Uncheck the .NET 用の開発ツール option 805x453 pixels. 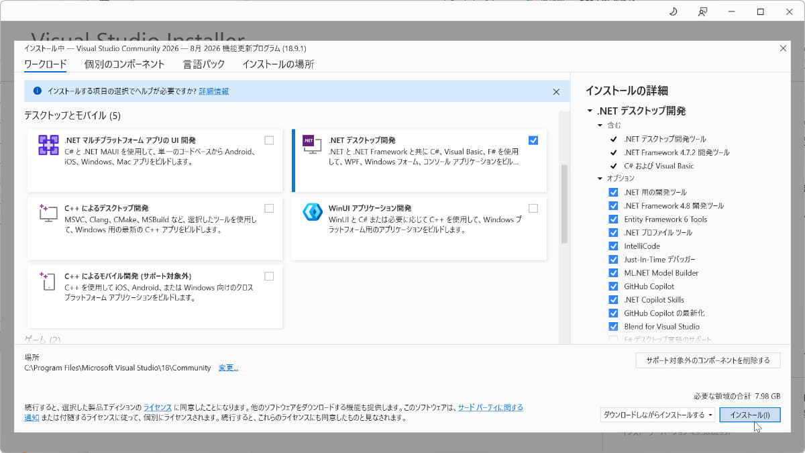coord(613,193)
